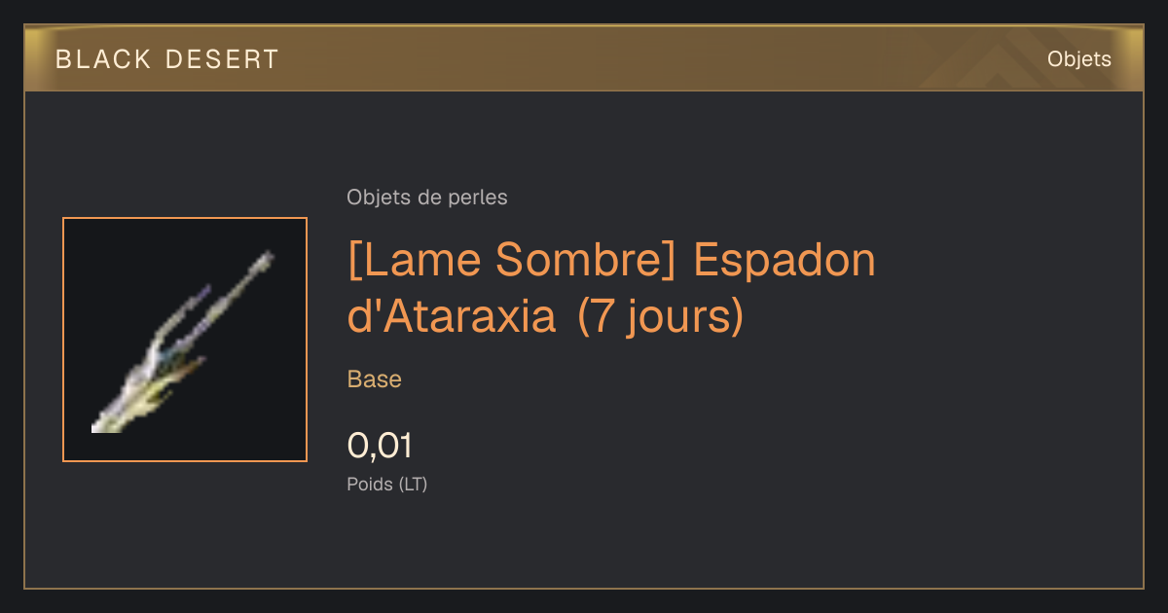Select the "Base" grade label

pos(375,379)
